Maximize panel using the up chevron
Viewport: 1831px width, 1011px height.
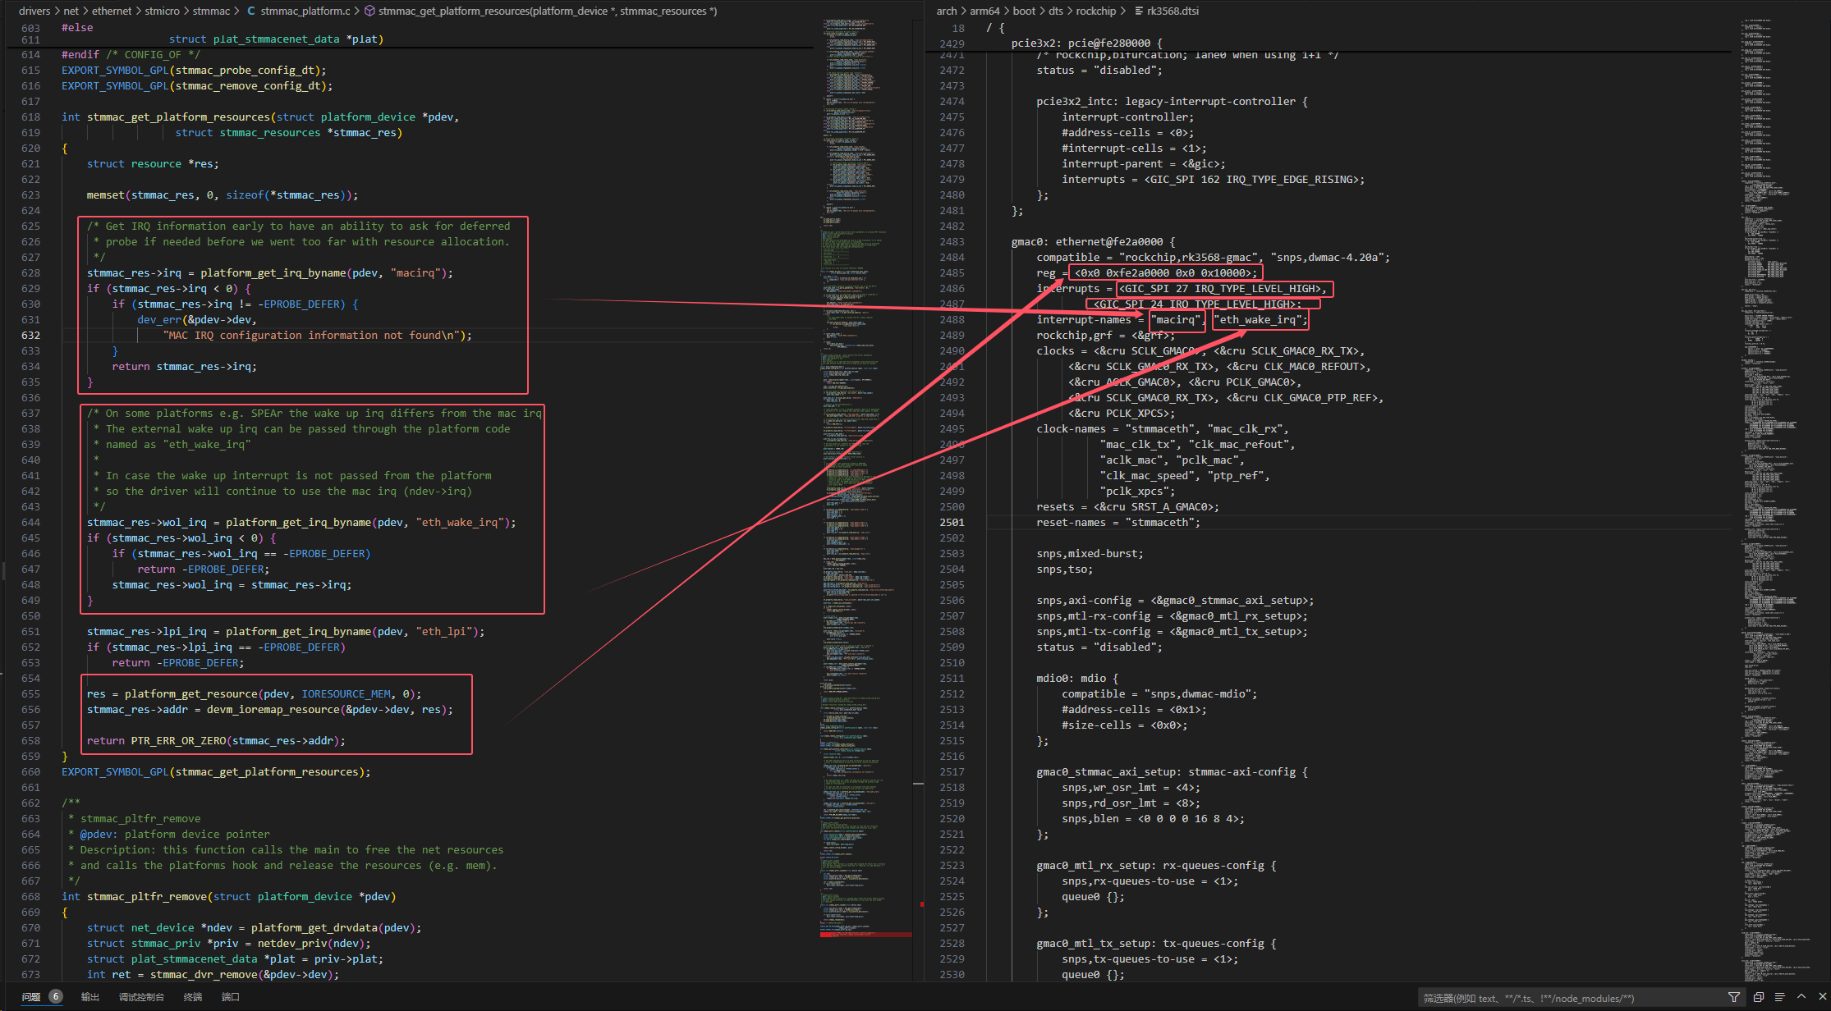1801,996
